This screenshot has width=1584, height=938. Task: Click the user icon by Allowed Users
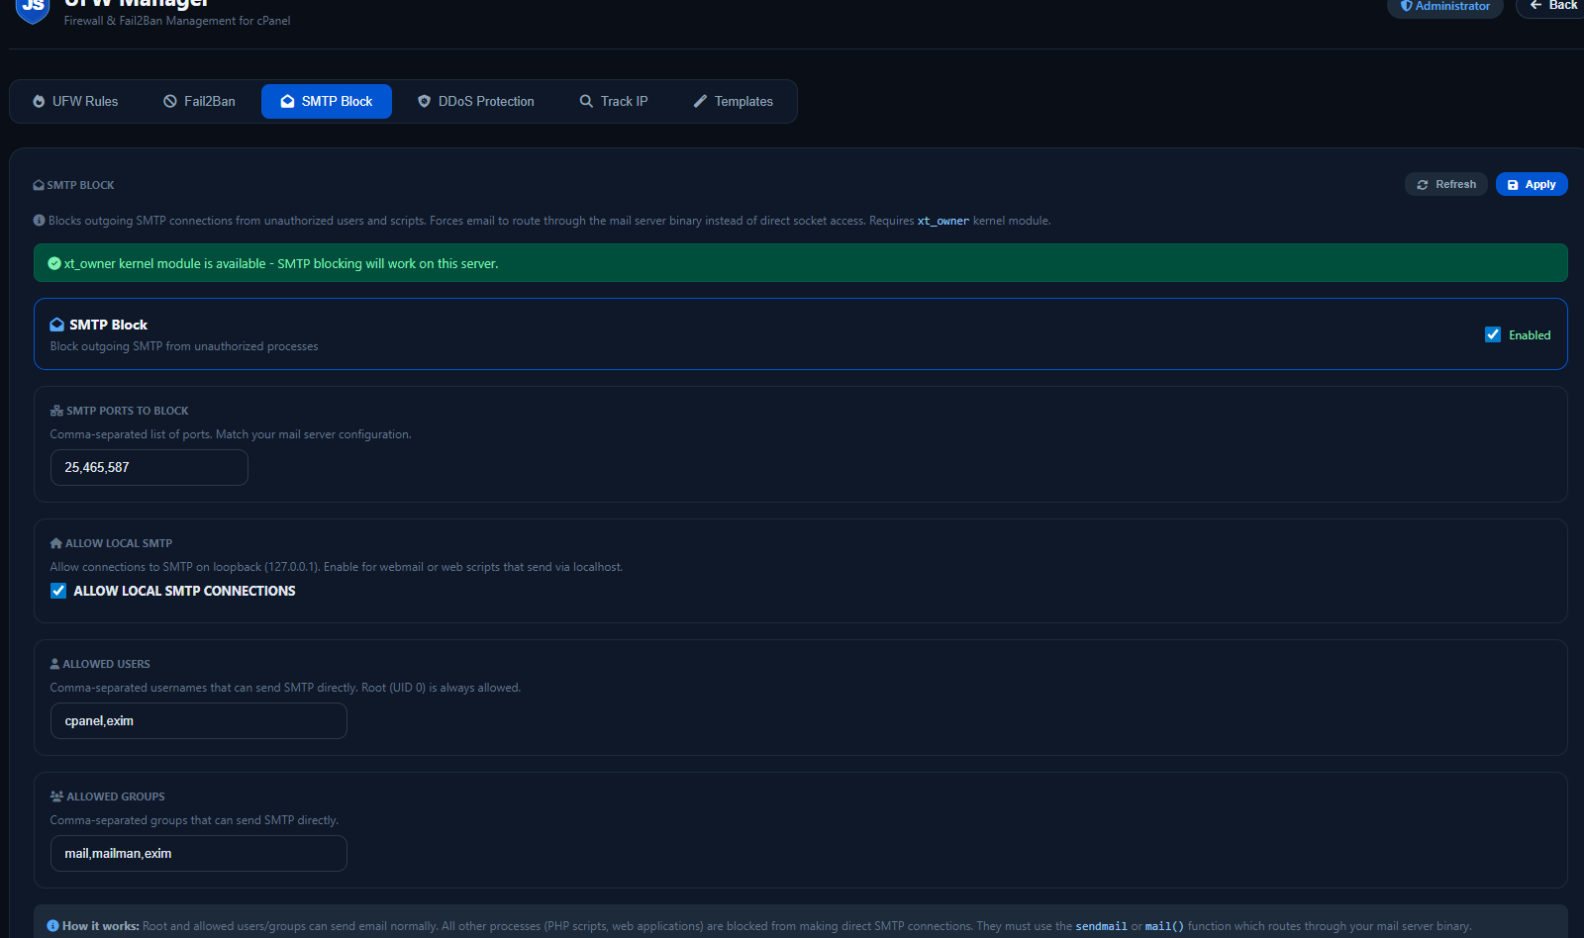click(55, 664)
